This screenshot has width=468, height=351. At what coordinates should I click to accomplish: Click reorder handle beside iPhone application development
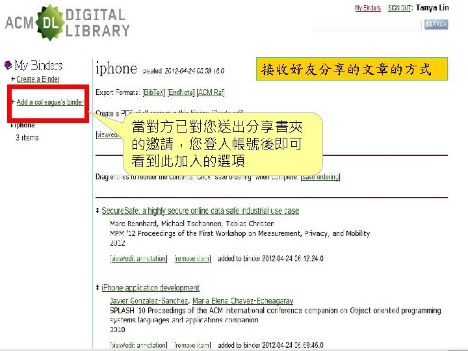coord(97,288)
